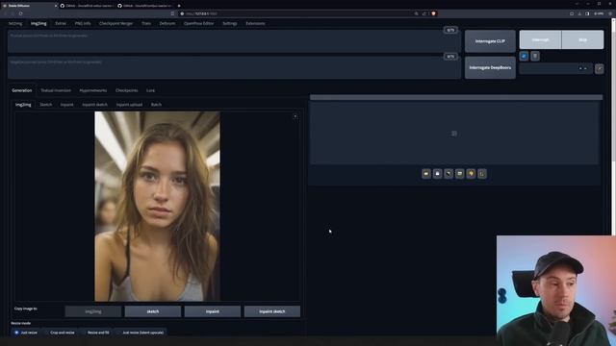Click the edit styles pencil icon

tap(599, 68)
